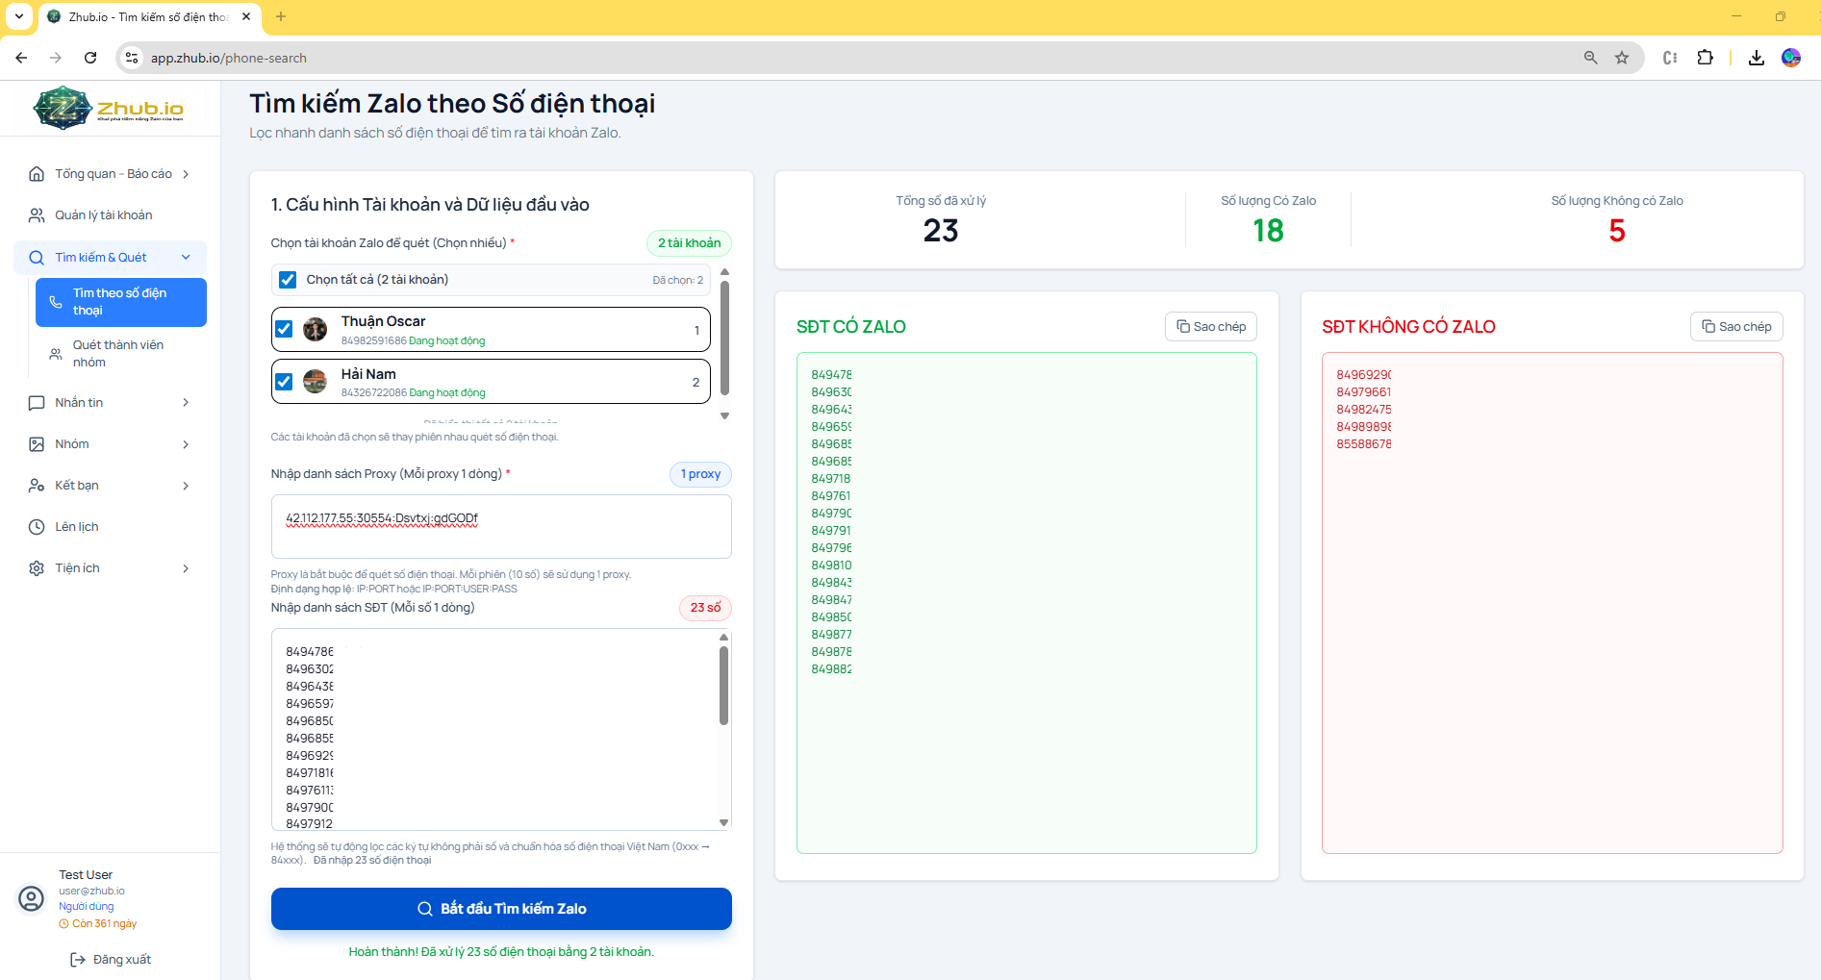Open browser Downloads icon

point(1757,58)
